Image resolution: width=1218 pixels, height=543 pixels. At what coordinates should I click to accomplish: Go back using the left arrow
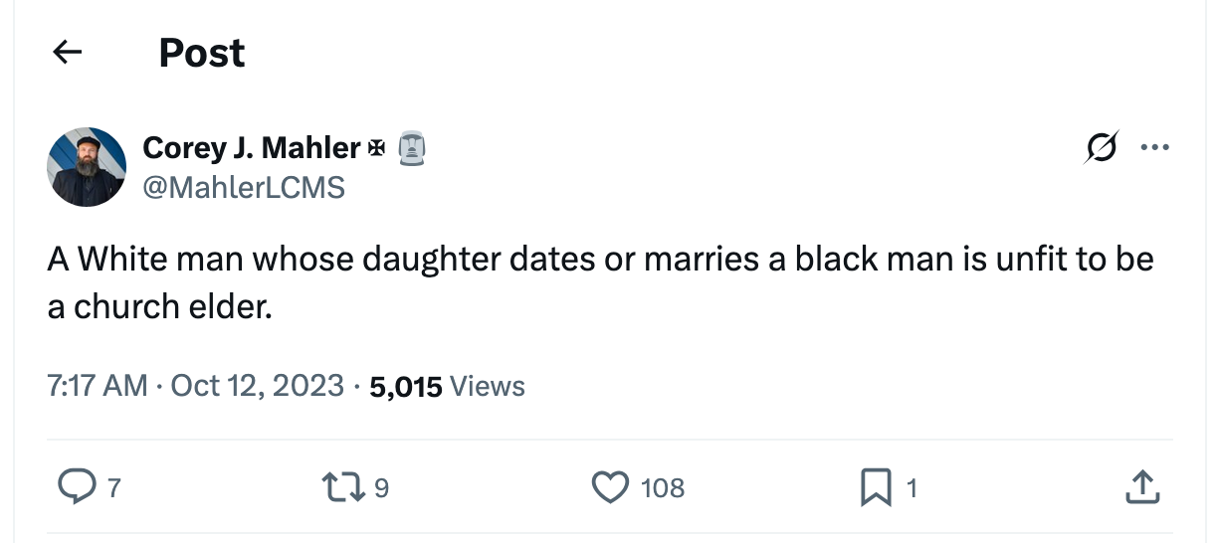coord(67,53)
